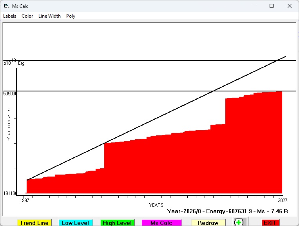This screenshot has height=226, width=299.
Task: Click the magenta Ms Calc button
Action: pyautogui.click(x=161, y=223)
